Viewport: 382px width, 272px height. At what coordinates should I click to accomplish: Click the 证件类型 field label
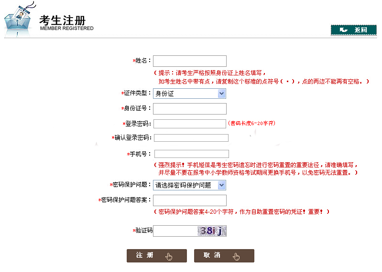(x=136, y=93)
